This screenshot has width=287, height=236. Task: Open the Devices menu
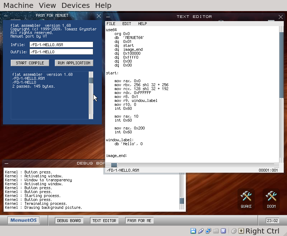click(76, 5)
